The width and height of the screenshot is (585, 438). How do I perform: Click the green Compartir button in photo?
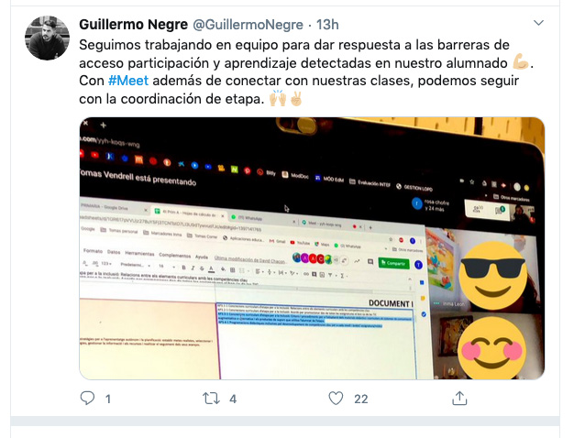(393, 263)
